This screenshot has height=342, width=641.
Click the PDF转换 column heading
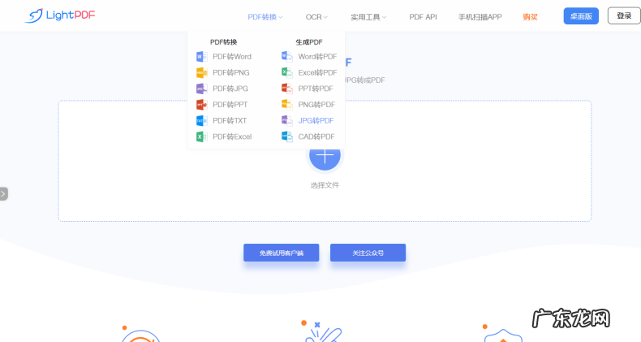[x=224, y=41]
